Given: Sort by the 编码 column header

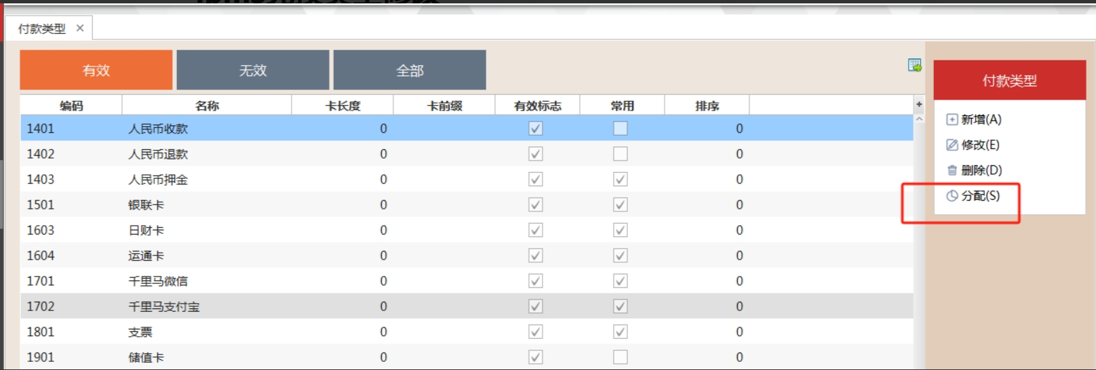Looking at the screenshot, I should pos(71,106).
